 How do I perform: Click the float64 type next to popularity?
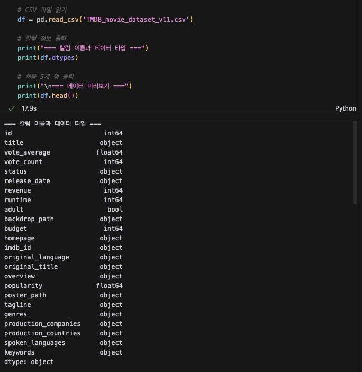pos(109,286)
